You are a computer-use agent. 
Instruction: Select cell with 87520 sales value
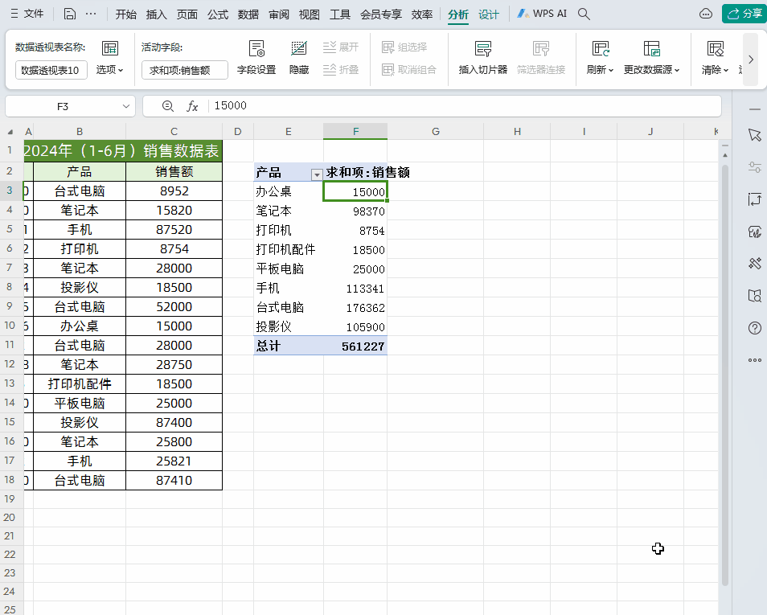[174, 229]
